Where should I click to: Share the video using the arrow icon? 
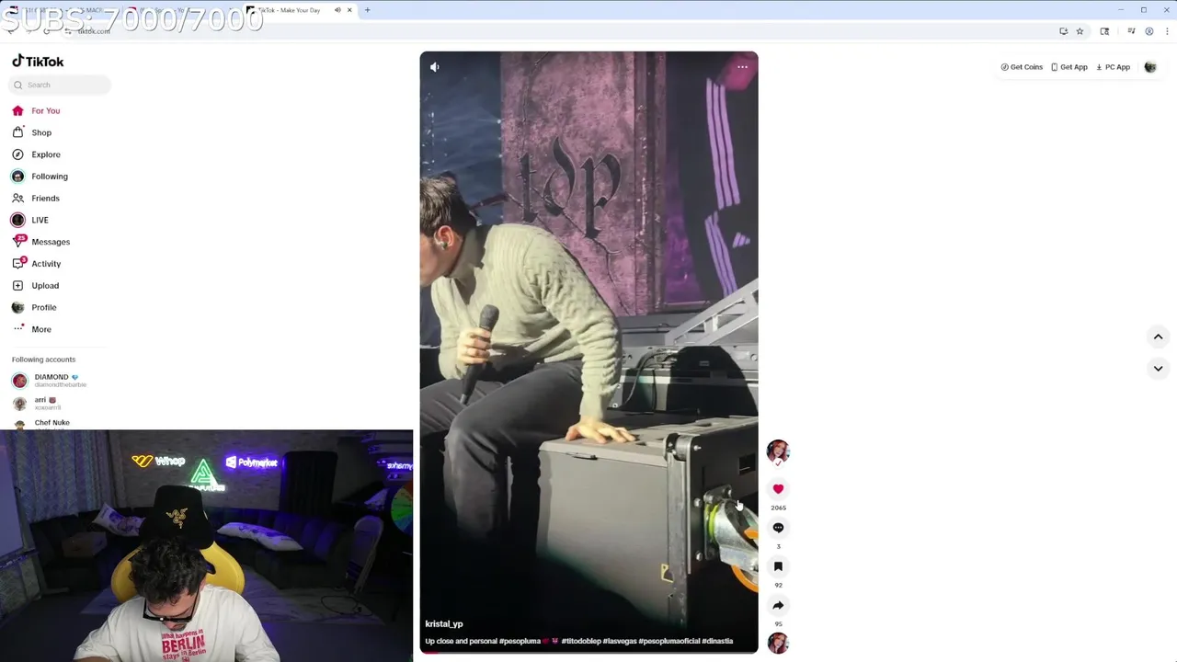[778, 605]
